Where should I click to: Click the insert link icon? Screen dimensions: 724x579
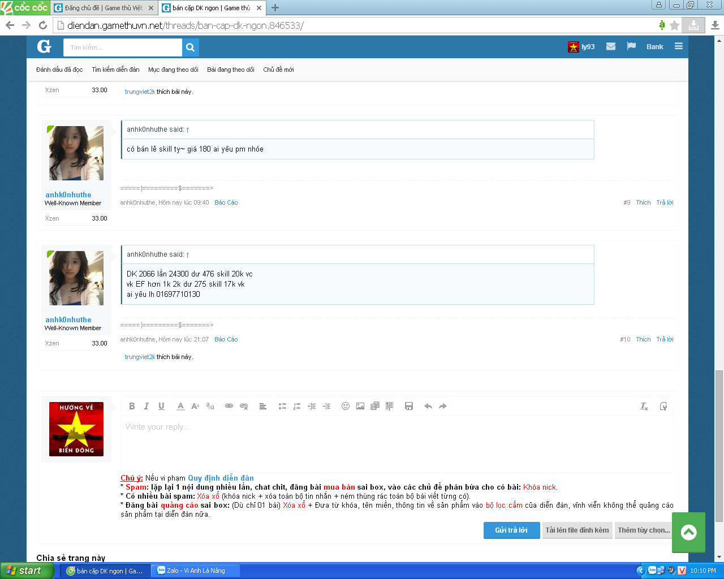pyautogui.click(x=229, y=406)
